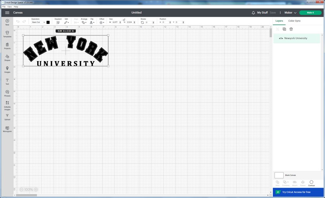Click the Try Cricut Access for free banner
325x198 pixels.
tap(298, 192)
